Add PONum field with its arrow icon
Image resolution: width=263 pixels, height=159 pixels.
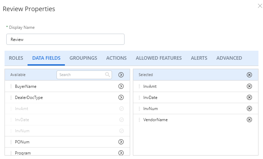(121, 142)
